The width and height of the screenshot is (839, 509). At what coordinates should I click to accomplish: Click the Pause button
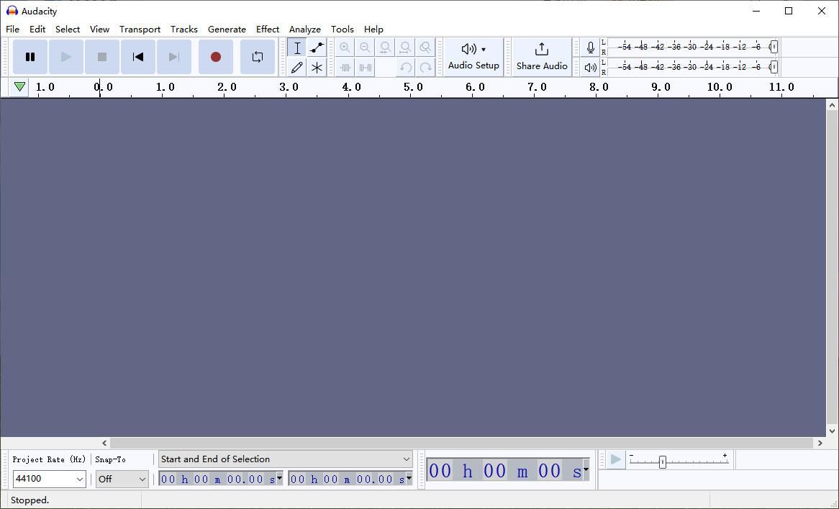(30, 57)
